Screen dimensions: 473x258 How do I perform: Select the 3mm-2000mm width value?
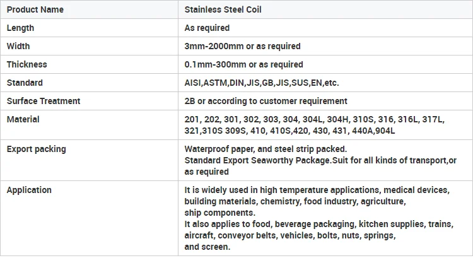click(x=242, y=46)
